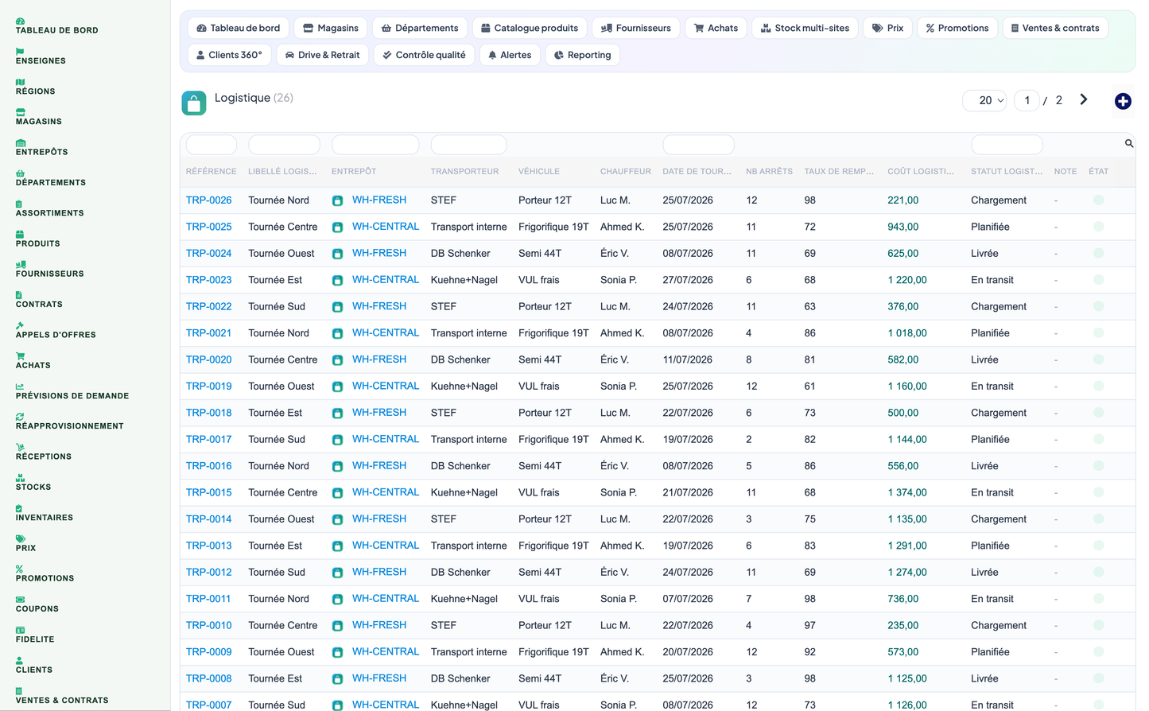Switch to the Contrôle qualité tab

click(x=424, y=55)
